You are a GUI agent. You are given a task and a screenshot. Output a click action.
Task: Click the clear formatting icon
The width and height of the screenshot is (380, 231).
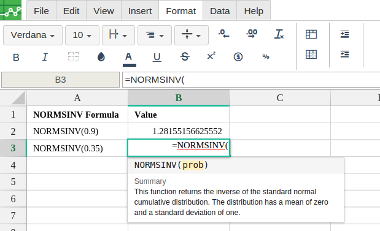coord(279,34)
